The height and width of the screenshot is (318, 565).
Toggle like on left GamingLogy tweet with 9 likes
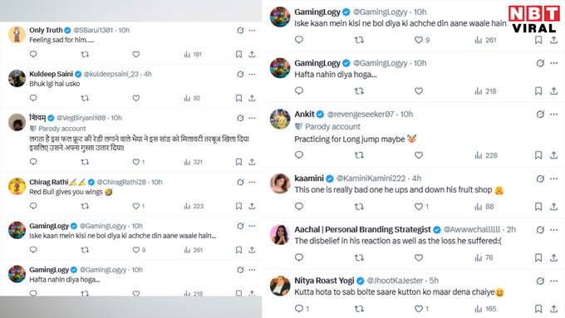139,250
